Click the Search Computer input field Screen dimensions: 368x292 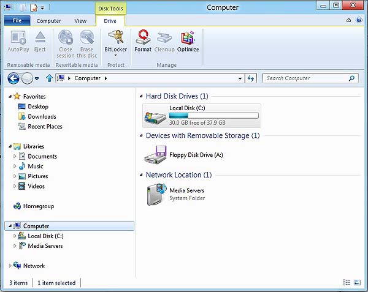[x=305, y=78]
